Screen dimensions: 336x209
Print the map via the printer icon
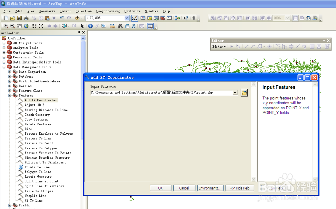(26, 18)
